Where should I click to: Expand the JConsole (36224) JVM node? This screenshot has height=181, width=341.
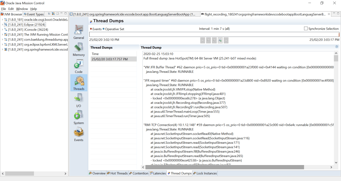pos(2,30)
